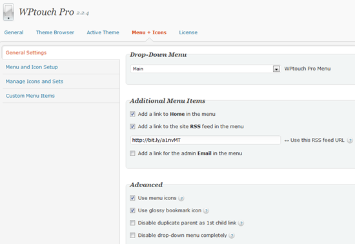Screen dimensions: 355x244
Task: Open the License tab
Action: click(188, 32)
